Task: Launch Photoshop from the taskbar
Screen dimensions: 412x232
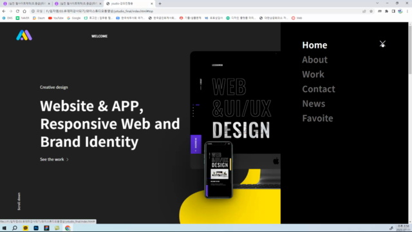Action: coord(36,228)
